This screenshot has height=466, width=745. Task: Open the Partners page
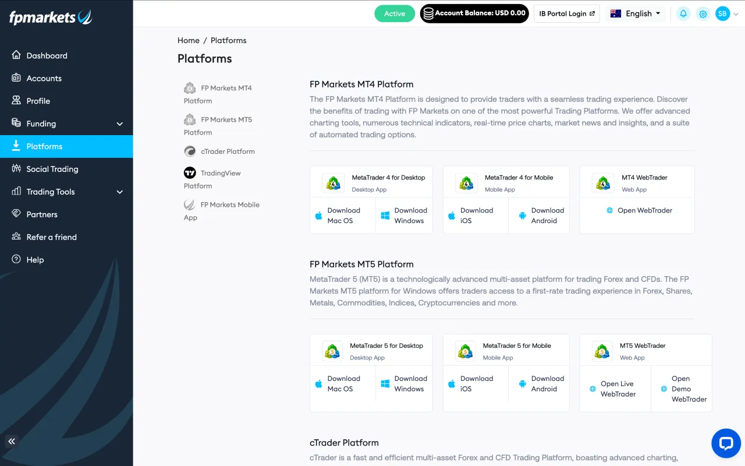pos(66,214)
